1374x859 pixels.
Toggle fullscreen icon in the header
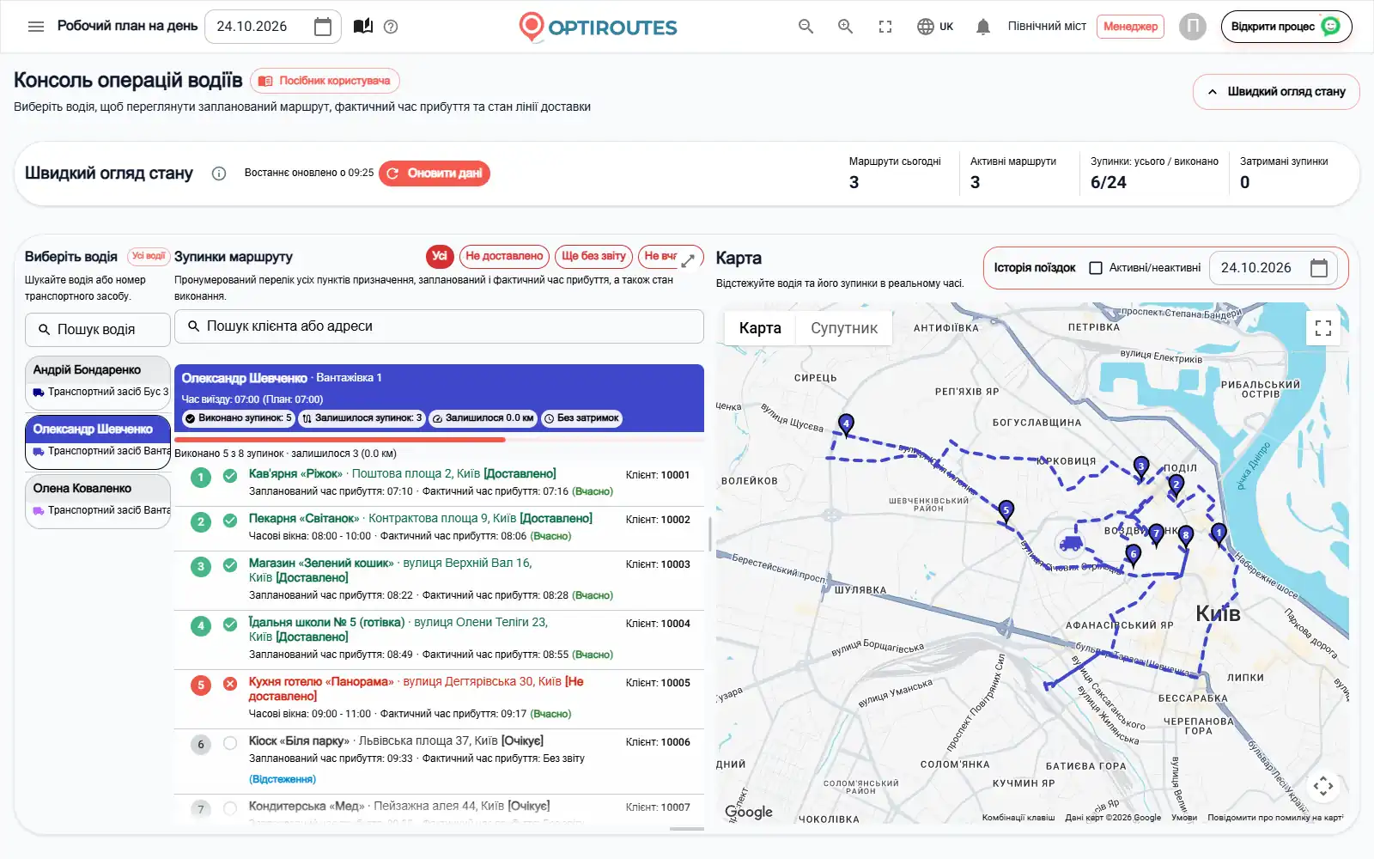tap(885, 27)
